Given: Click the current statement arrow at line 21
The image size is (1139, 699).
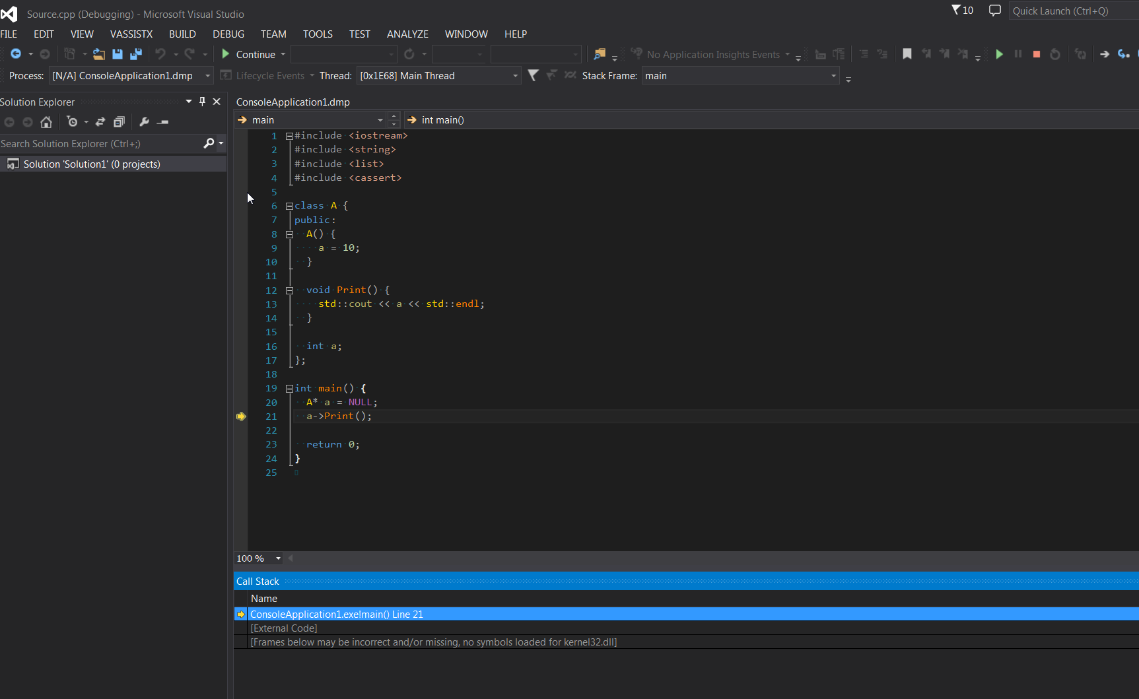Looking at the screenshot, I should pos(241,416).
